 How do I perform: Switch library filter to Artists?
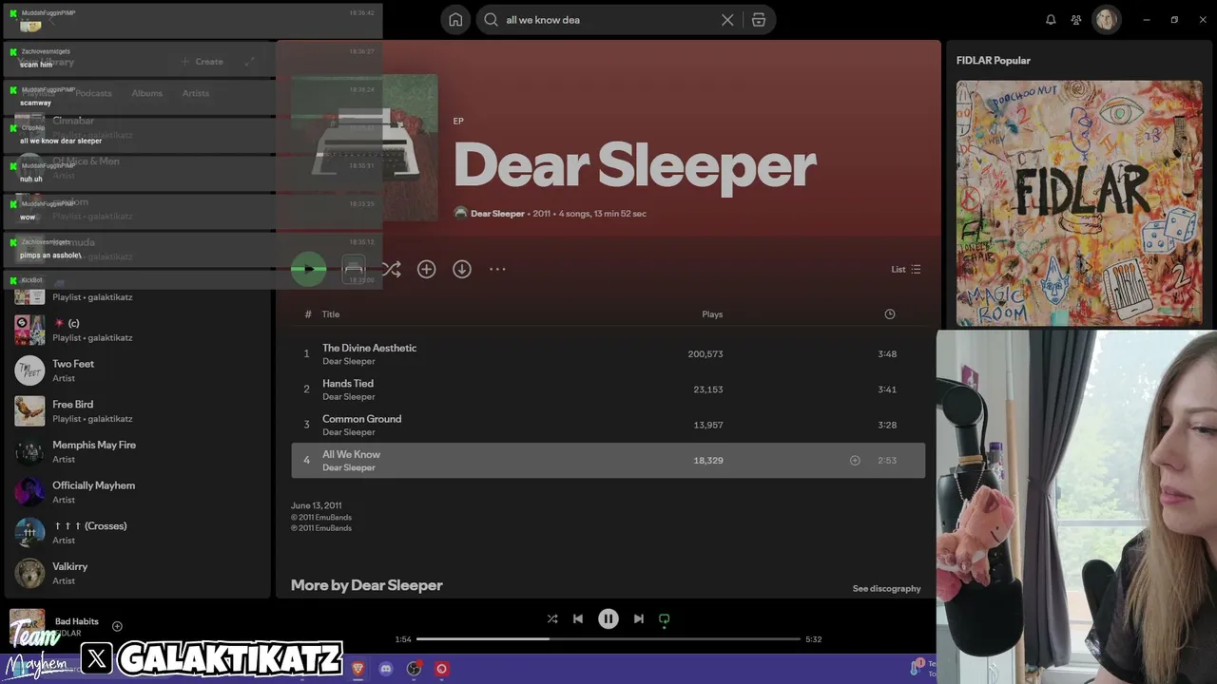coord(196,93)
